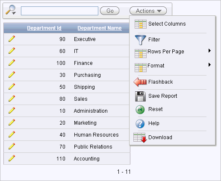Viewport: 221px width, 181px height.
Task: Click the edit pencil for Public Relations row
Action: pyautogui.click(x=12, y=146)
